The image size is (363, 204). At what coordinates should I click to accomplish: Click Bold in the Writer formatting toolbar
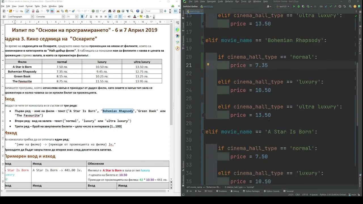[x=82, y=16]
